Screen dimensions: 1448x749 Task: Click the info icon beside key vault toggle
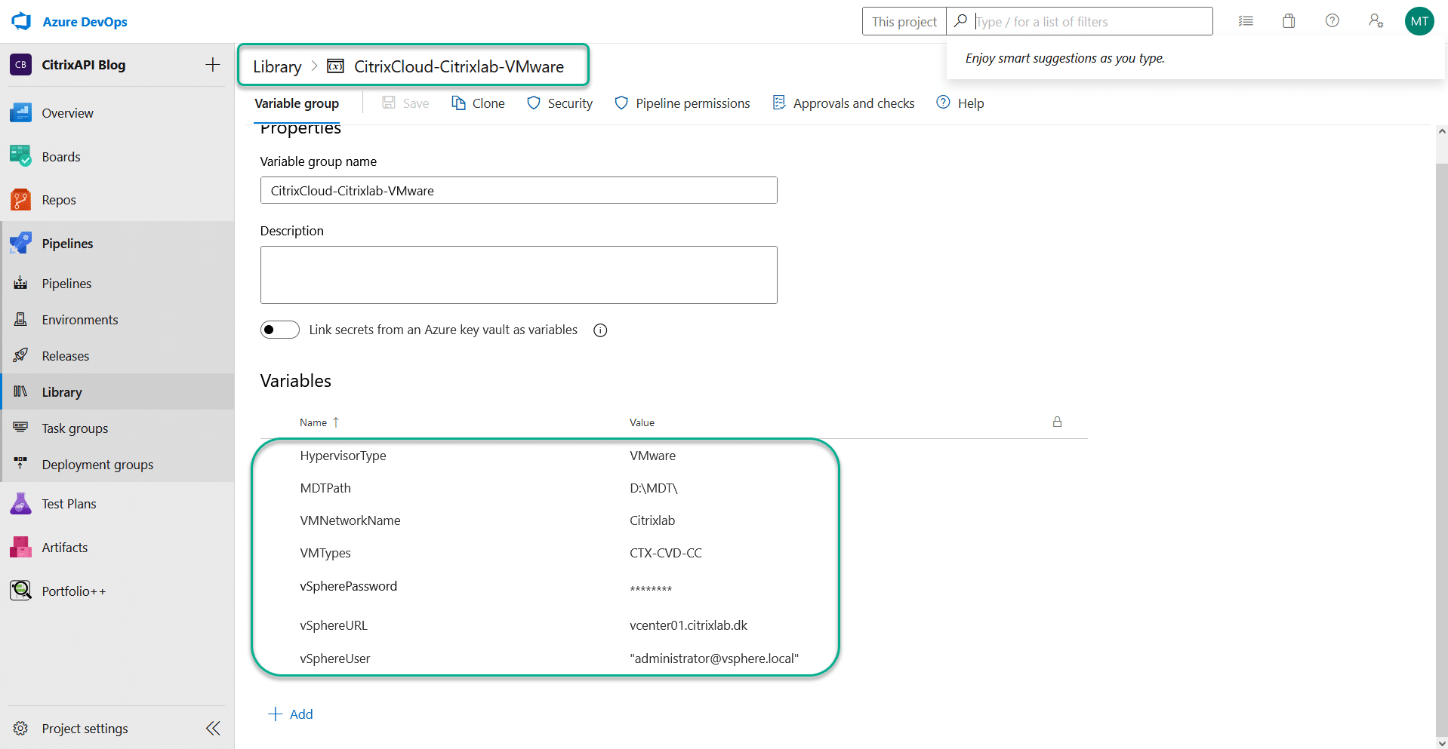pyautogui.click(x=600, y=330)
